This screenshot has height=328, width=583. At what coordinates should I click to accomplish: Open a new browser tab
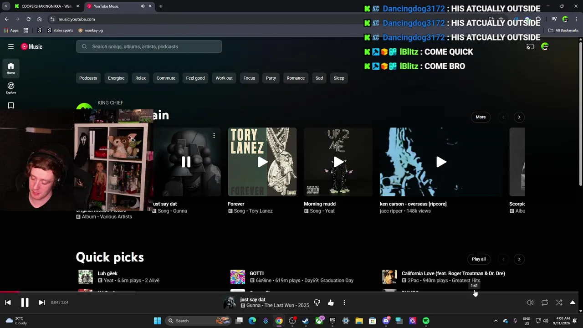161,6
